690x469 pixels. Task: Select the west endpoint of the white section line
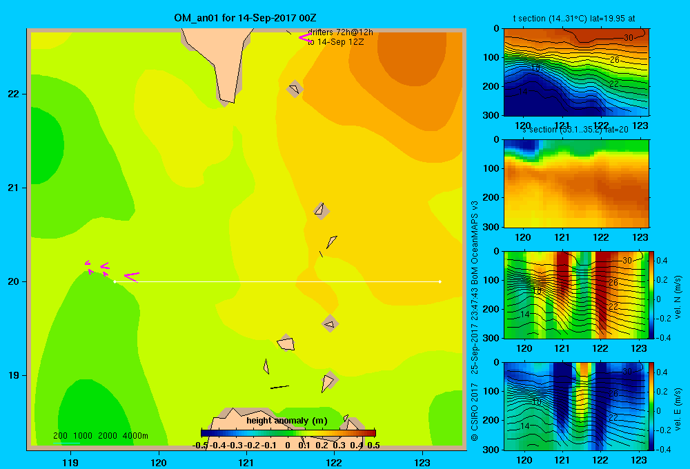click(115, 281)
